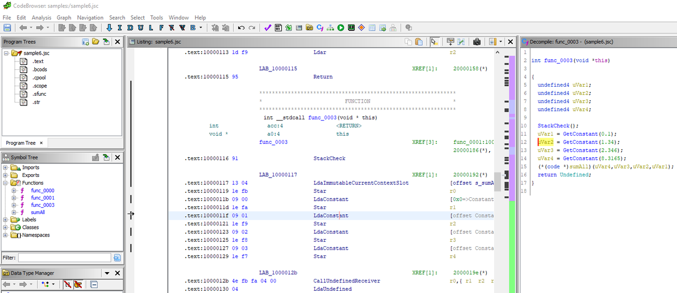This screenshot has height=293, width=677.
Task: Save the program with the floppy disk icon
Action: (x=8, y=28)
